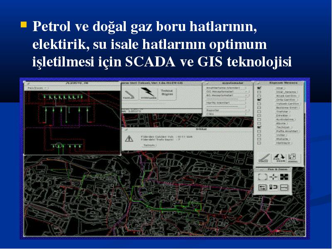The image size is (332, 249).
Task: Check the Mahalle layer checkbox
Action: 259,139
